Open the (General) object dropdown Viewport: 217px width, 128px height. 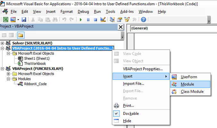coord(173,28)
